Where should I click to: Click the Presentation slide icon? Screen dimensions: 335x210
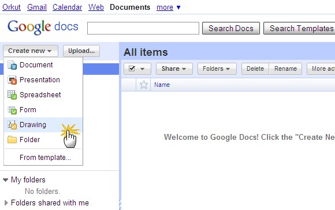12,80
